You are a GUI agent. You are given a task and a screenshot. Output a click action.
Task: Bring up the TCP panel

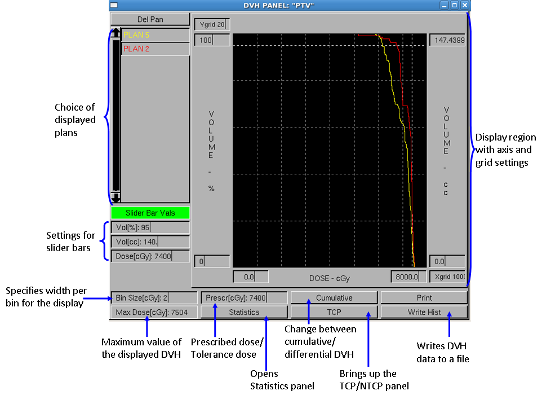pos(334,312)
